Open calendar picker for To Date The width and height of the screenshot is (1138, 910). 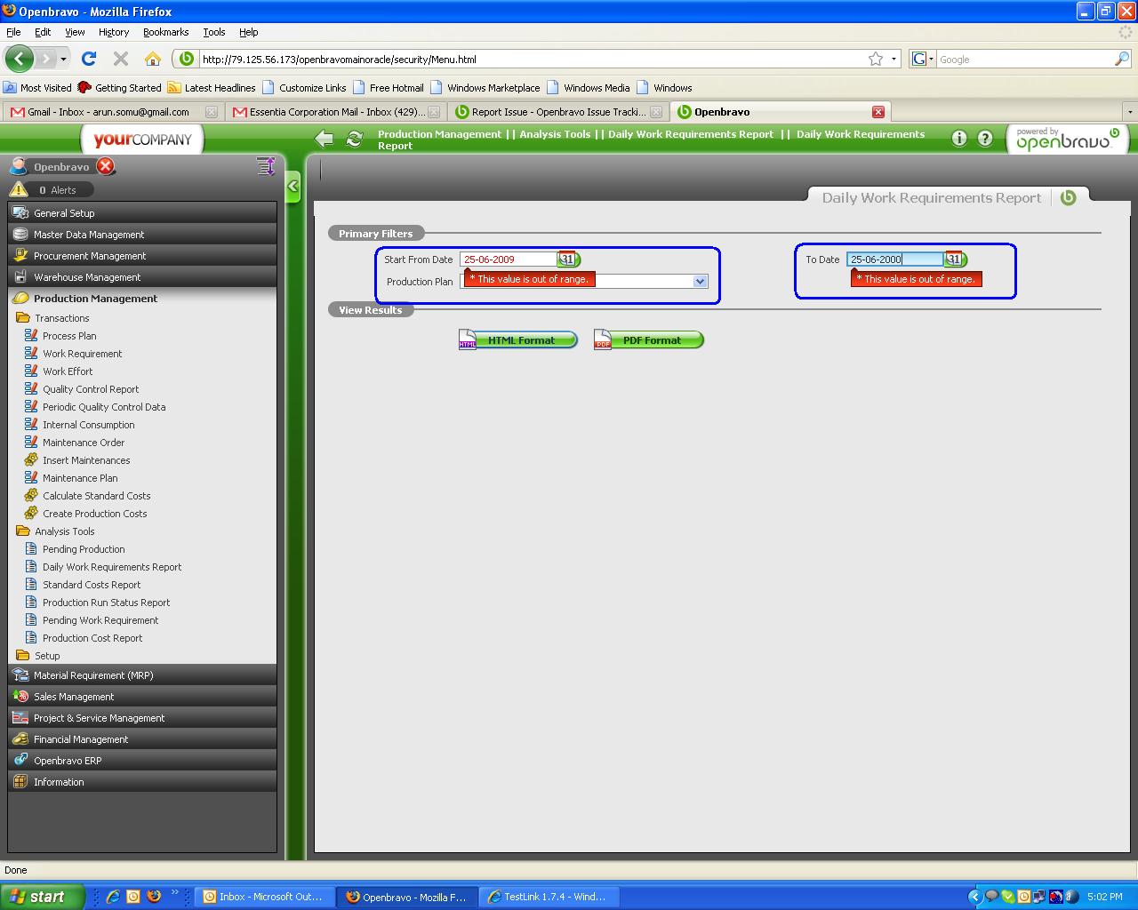[955, 259]
